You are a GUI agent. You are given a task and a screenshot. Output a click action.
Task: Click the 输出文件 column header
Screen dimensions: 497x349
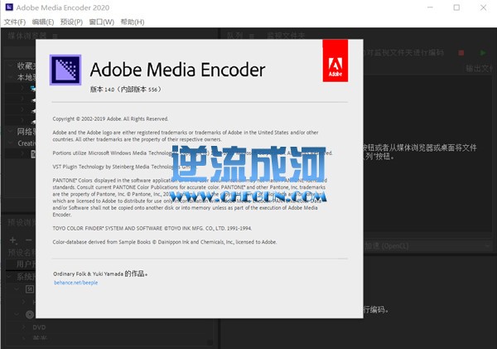point(479,68)
